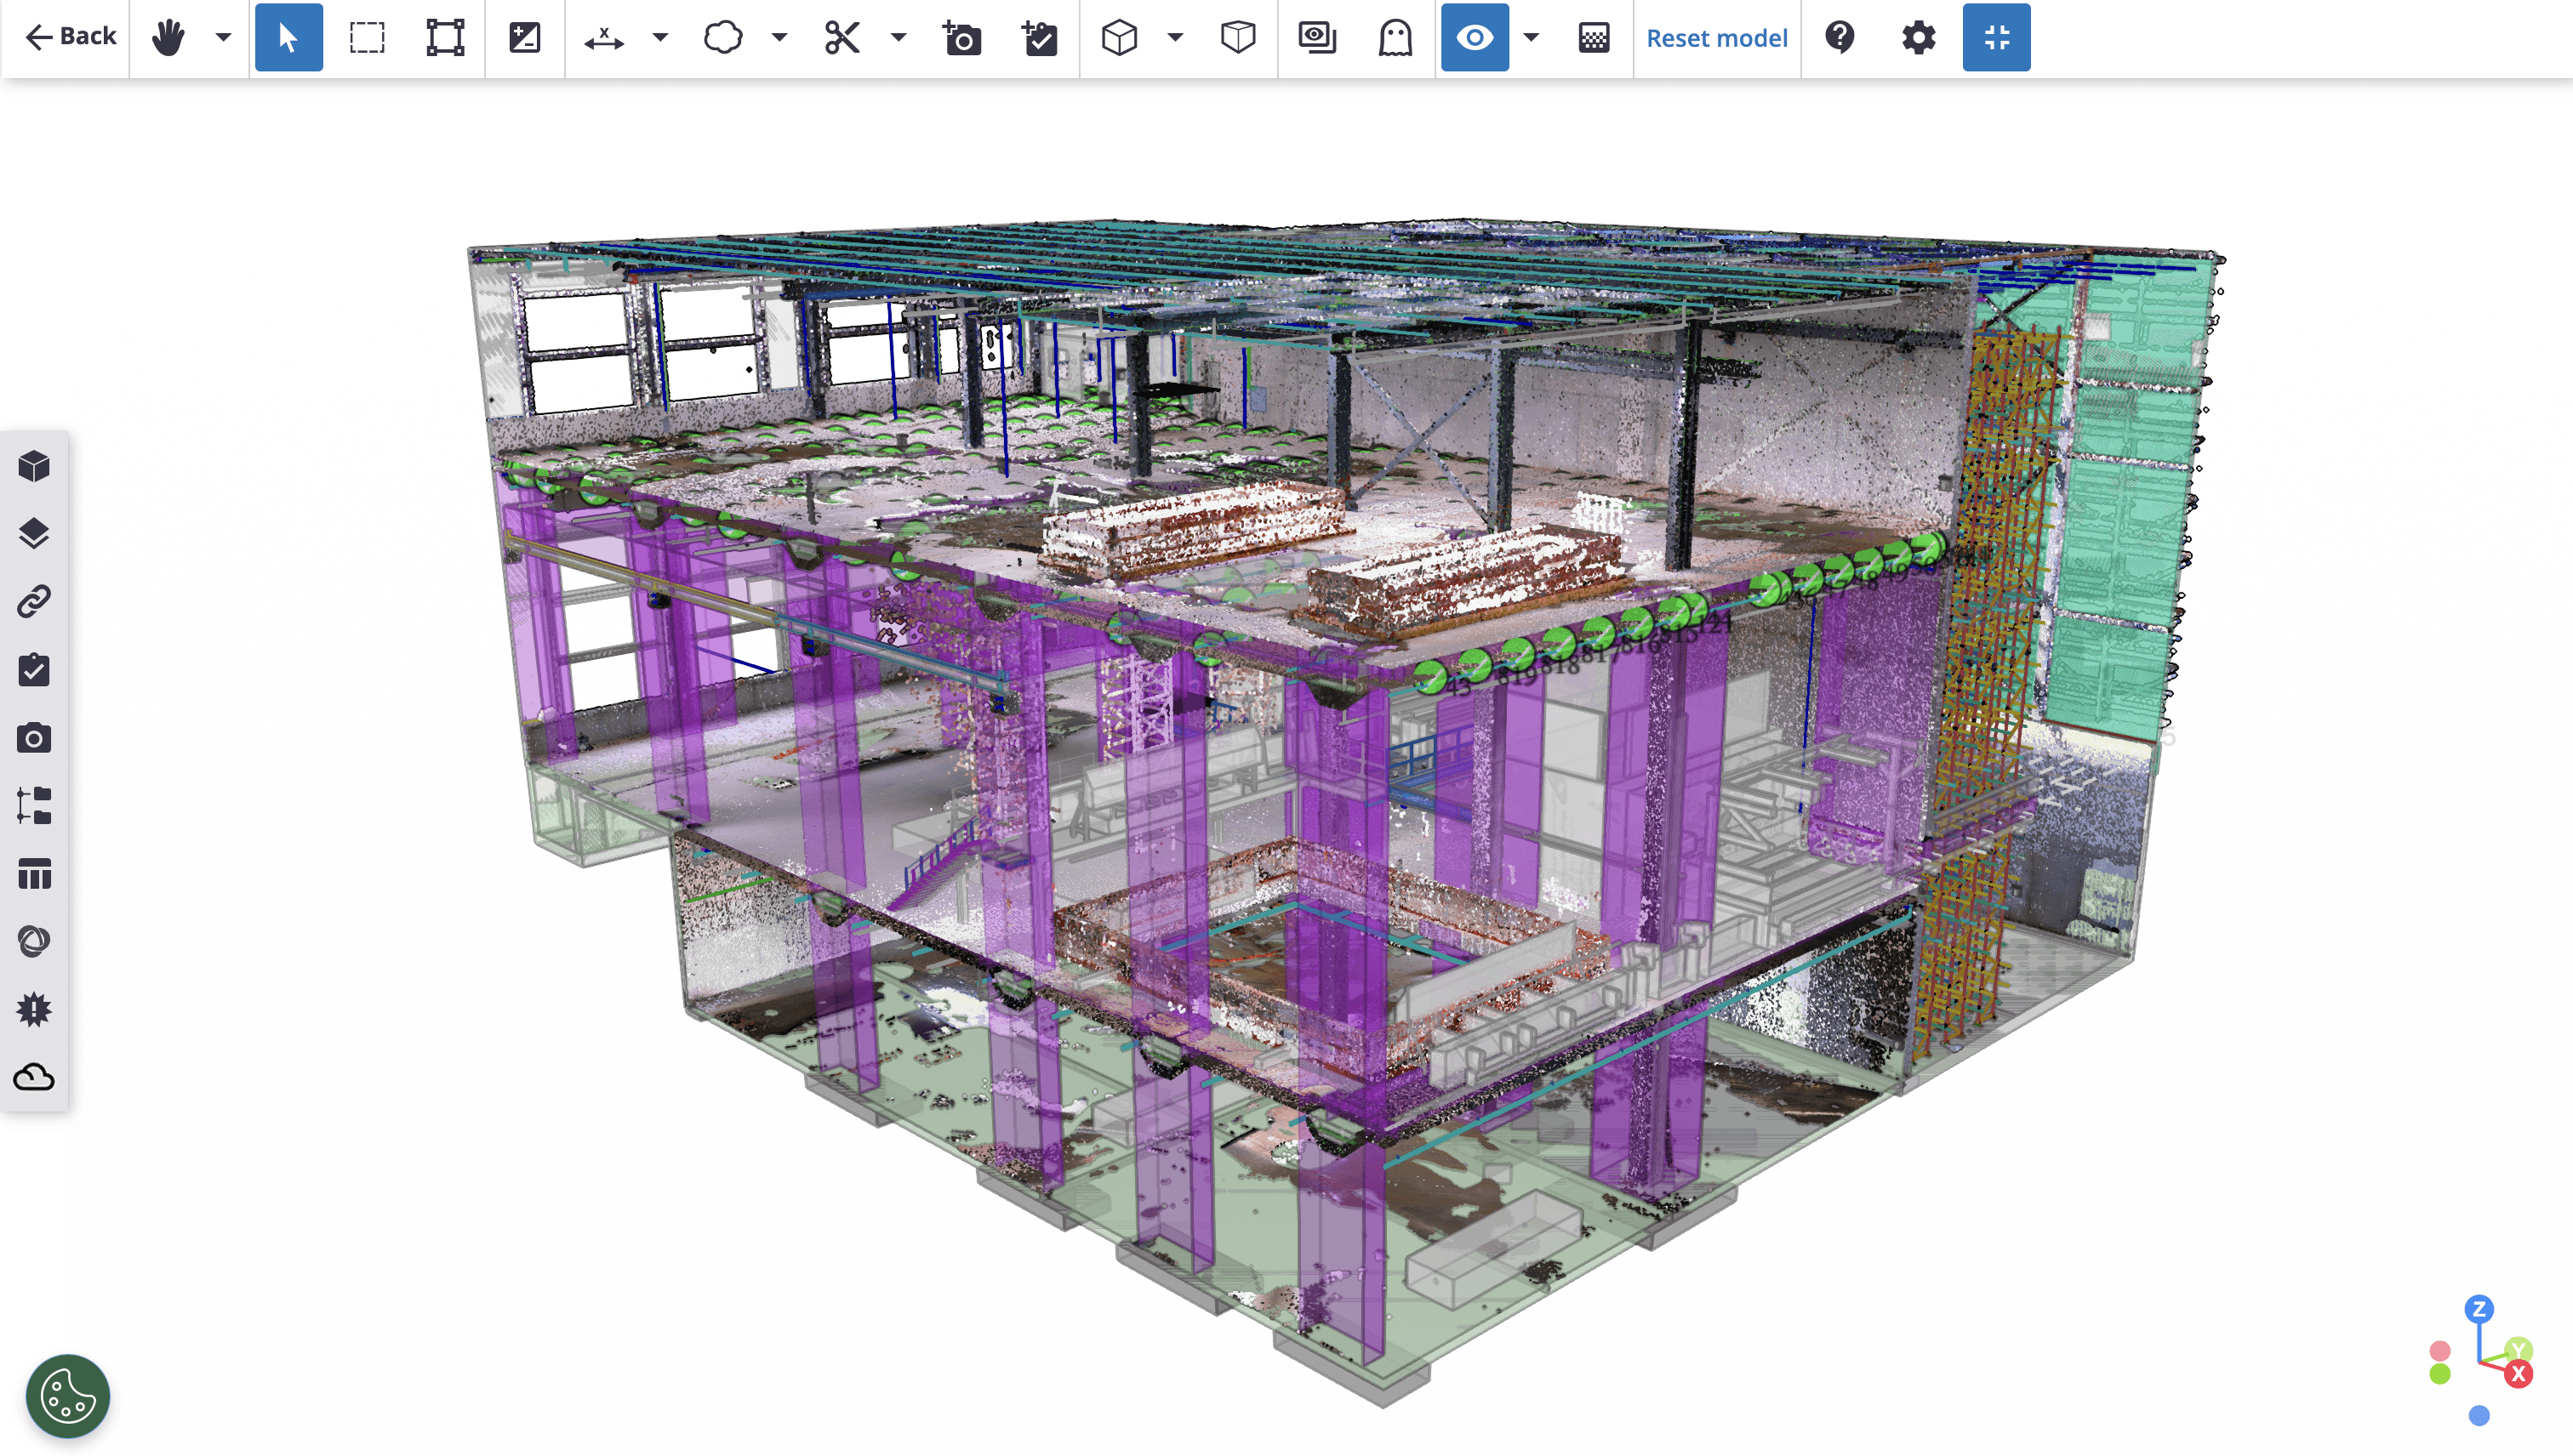Toggle the ghost mode view
The height and width of the screenshot is (1456, 2573).
point(1395,38)
